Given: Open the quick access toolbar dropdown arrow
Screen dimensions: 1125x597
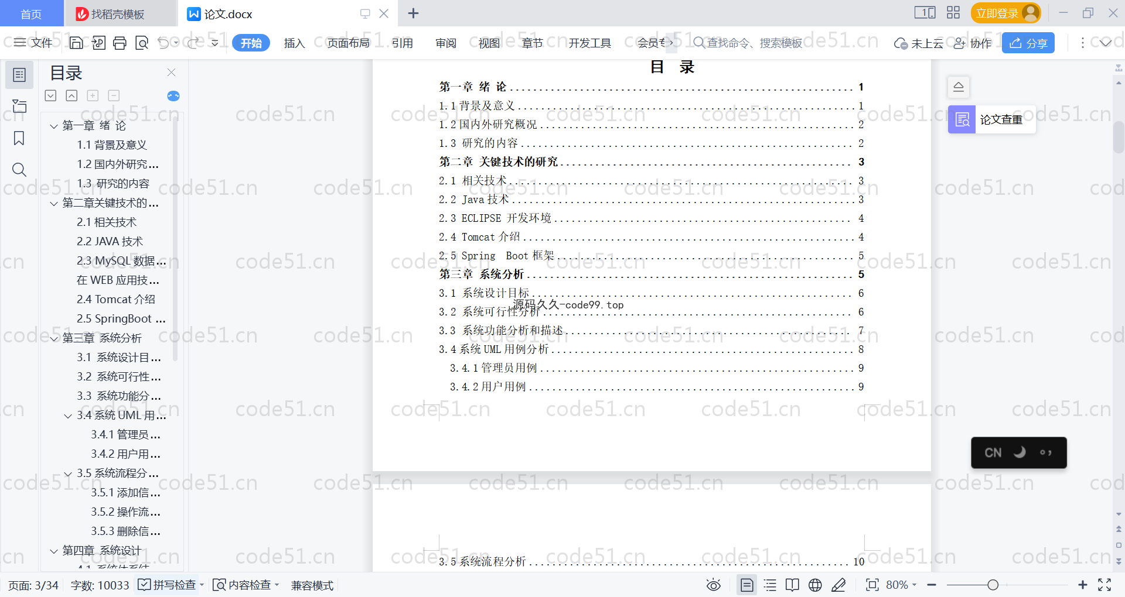Looking at the screenshot, I should pyautogui.click(x=215, y=43).
